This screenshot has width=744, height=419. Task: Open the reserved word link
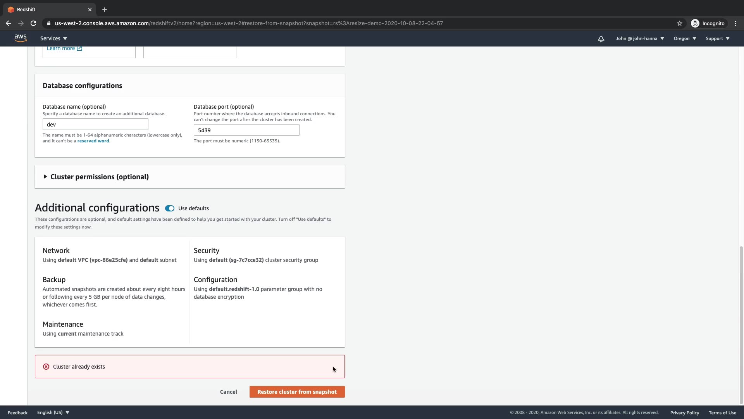[x=93, y=141]
